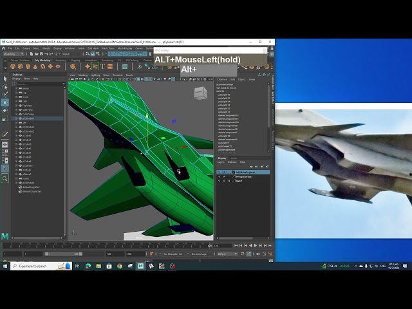This screenshot has height=309, width=412.
Task: Click the open scene folder icon
Action: (x=37, y=54)
